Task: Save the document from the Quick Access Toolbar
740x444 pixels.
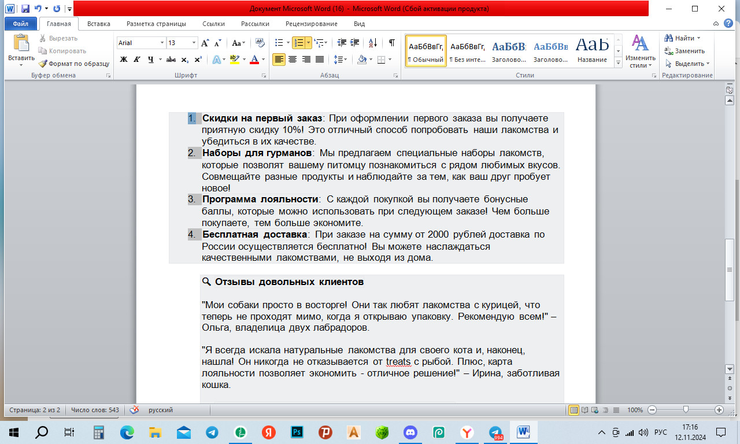Action: 25,9
